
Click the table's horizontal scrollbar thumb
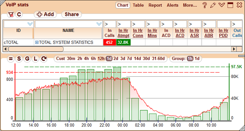pyautogui.click(x=36, y=49)
